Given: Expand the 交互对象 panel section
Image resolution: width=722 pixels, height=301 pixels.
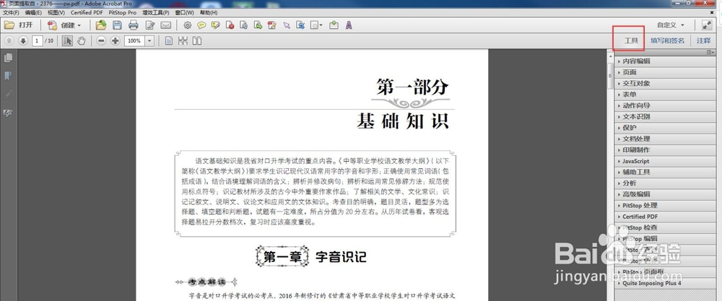Looking at the screenshot, I should pyautogui.click(x=666, y=83).
